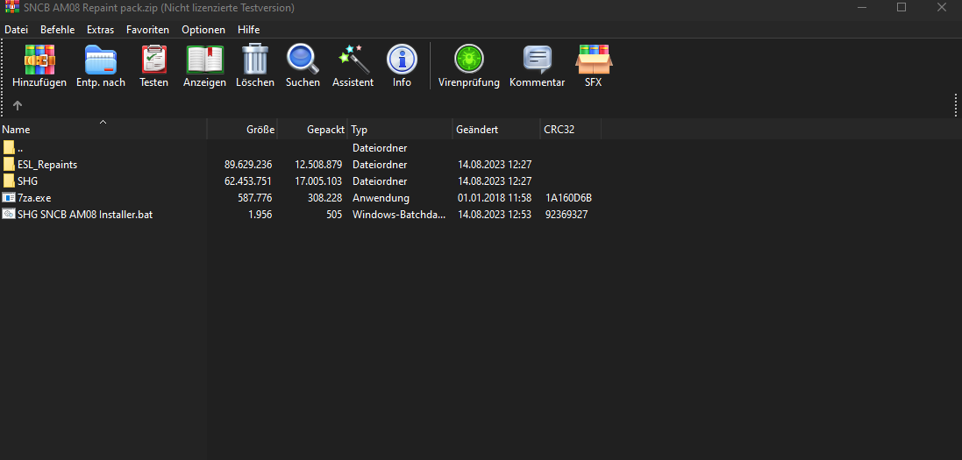The height and width of the screenshot is (460, 962).
Task: Select the SHG folder name
Action: click(27, 180)
